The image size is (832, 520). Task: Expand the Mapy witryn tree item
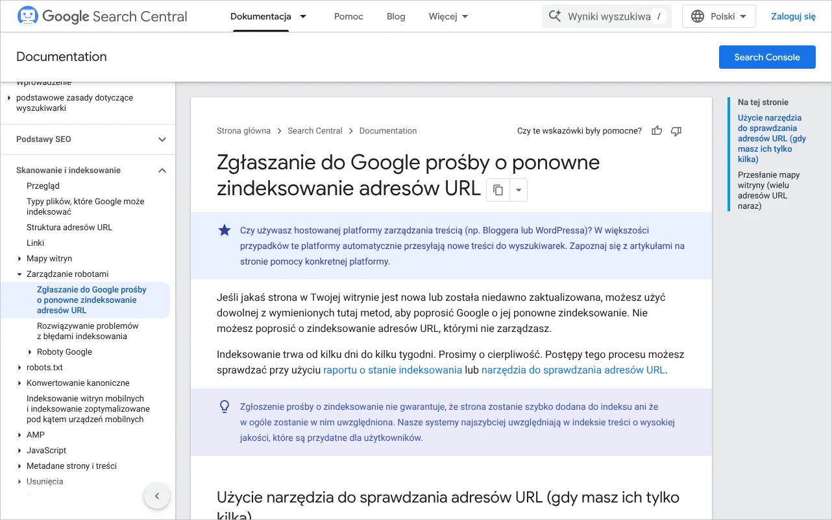pos(19,259)
